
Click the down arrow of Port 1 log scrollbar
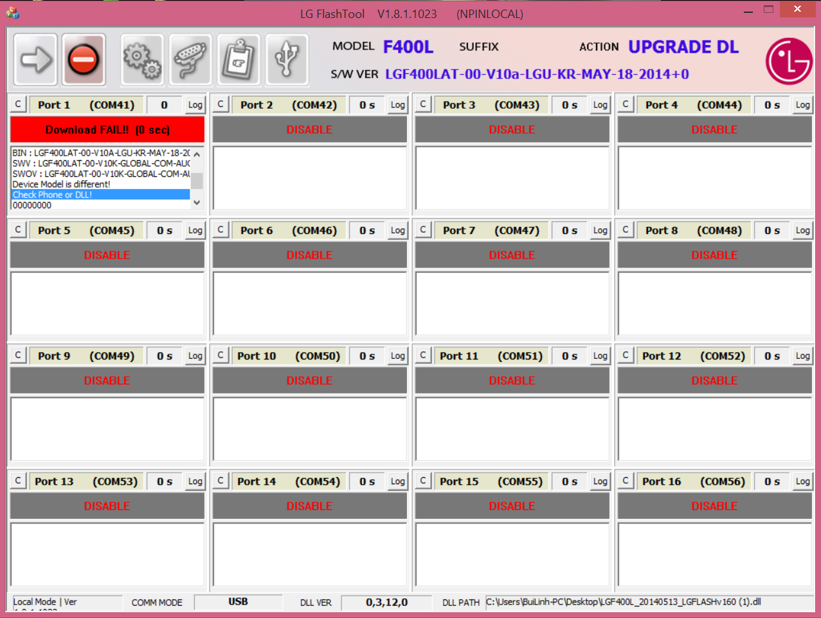point(197,203)
